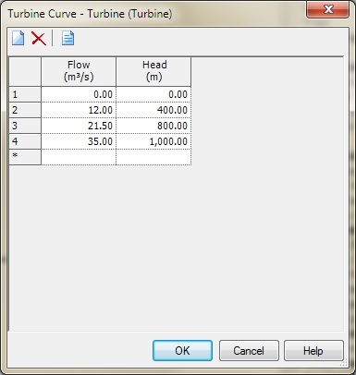Click empty Head cell in new row
The image size is (356, 375).
tap(153, 157)
